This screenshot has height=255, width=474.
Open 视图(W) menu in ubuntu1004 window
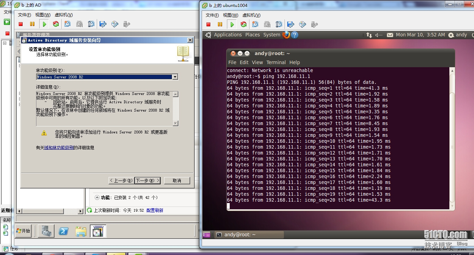(x=230, y=15)
